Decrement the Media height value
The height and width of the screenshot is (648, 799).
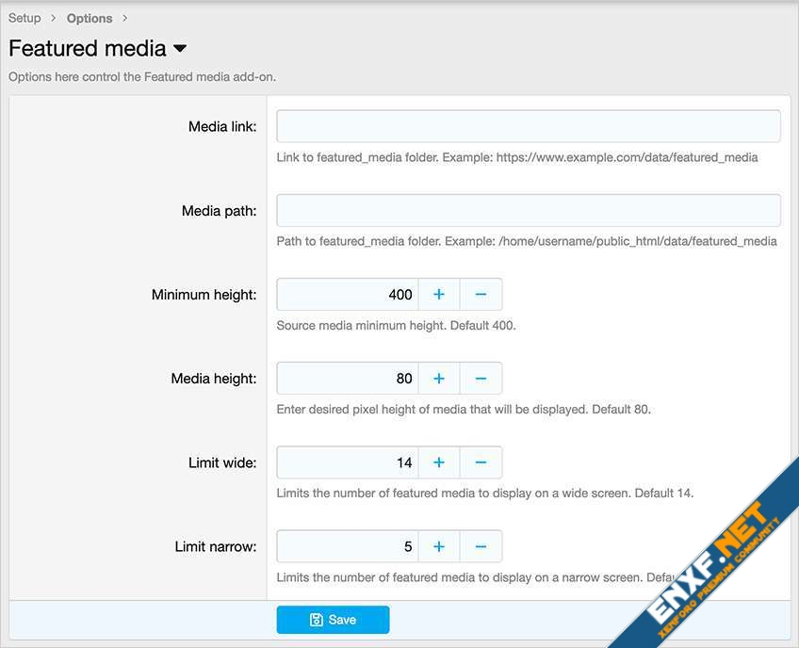click(481, 379)
